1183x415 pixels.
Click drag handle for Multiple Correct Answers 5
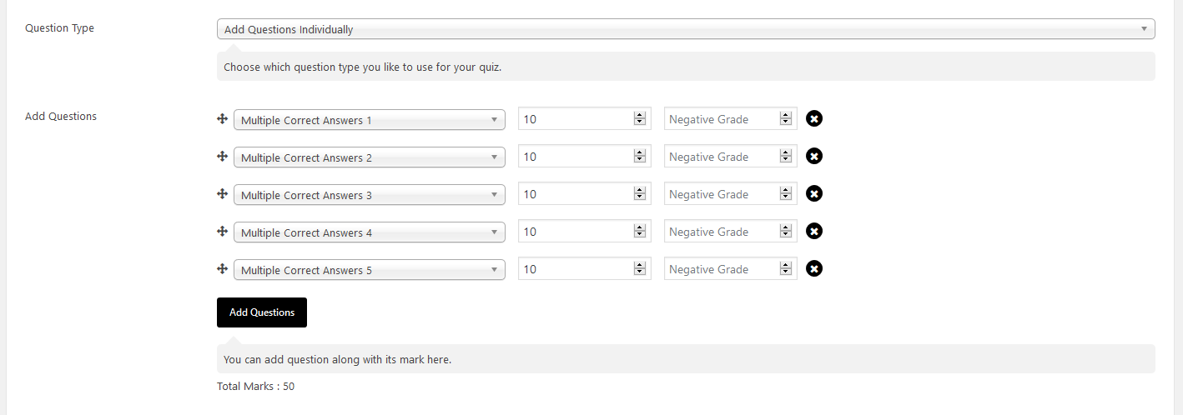pyautogui.click(x=223, y=269)
